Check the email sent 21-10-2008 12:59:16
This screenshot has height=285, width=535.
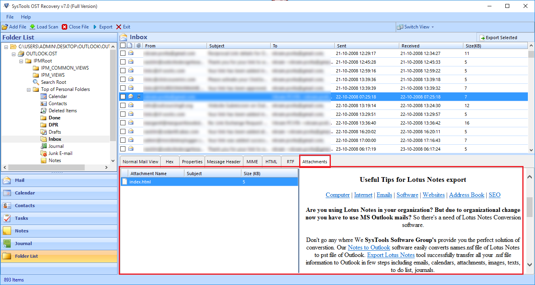pyautogui.click(x=123, y=71)
